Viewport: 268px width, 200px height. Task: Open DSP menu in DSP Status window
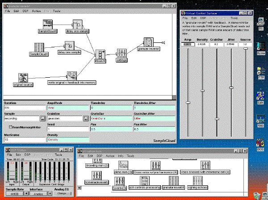(27, 155)
